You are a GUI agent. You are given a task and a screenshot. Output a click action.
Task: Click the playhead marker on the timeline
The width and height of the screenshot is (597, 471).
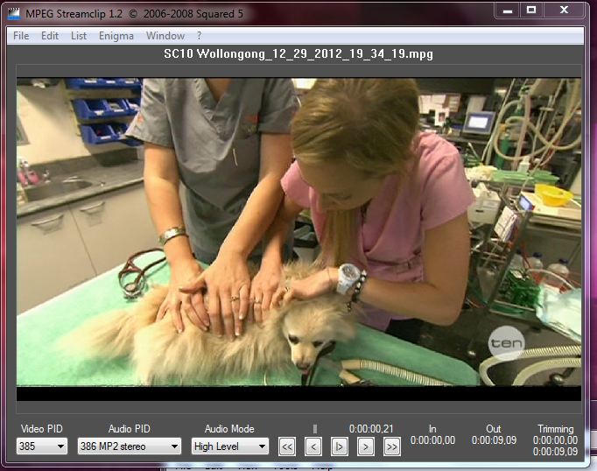(x=315, y=429)
